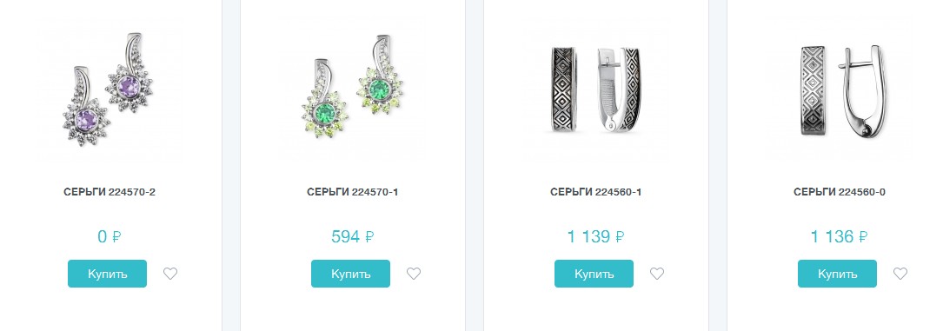Buy the СЕРЬГИ 224570-2 earrings

107,274
